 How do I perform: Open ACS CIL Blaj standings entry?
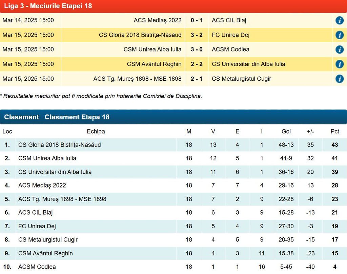click(x=36, y=213)
